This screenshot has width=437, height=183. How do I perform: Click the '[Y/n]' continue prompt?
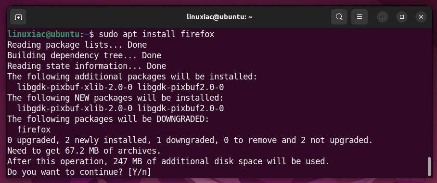point(140,172)
